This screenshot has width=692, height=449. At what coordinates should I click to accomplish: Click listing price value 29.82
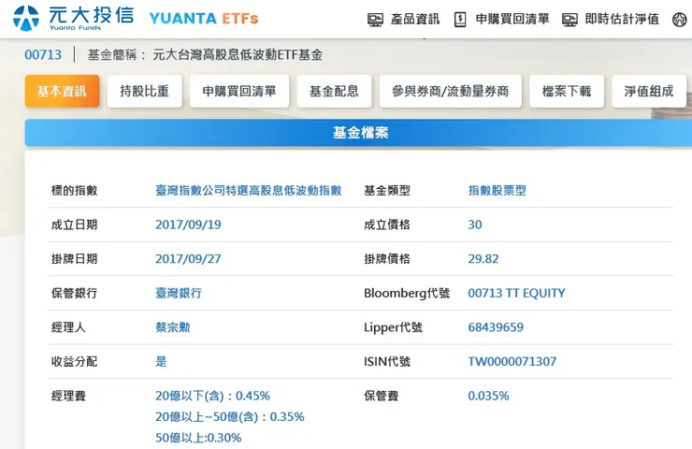point(483,259)
